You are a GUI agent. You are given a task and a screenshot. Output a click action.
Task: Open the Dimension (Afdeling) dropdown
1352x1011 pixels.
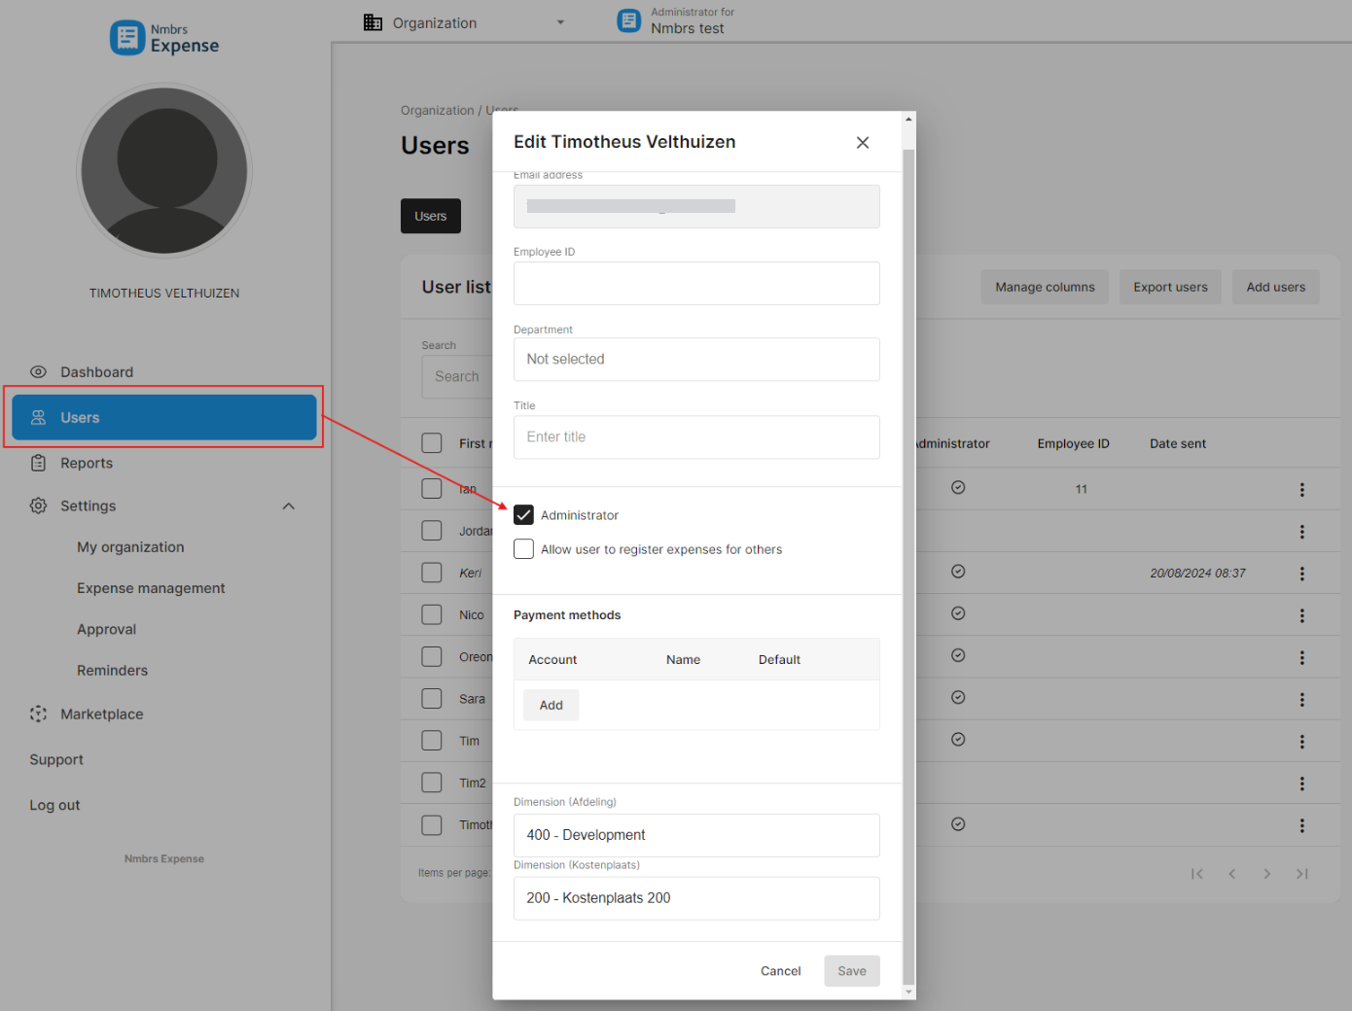(x=696, y=835)
